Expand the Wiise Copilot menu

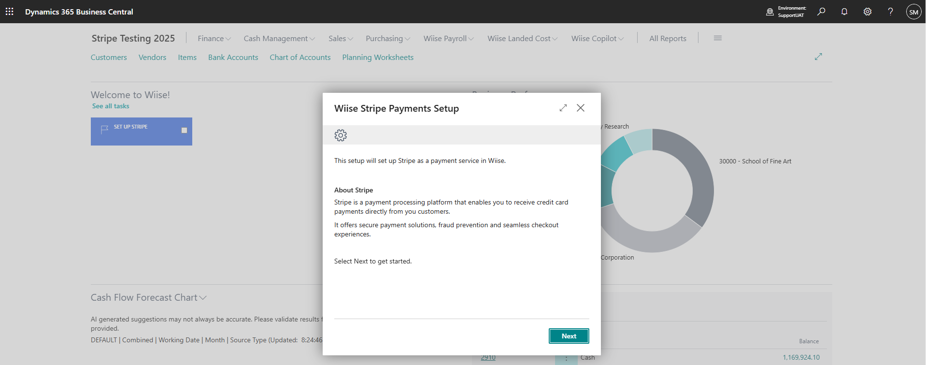tap(598, 38)
